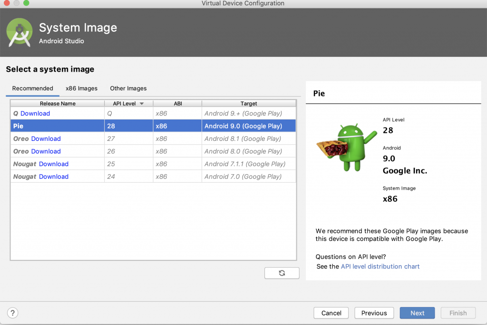Select the Pie system image row
Screen dimensions: 487x325
(152, 126)
